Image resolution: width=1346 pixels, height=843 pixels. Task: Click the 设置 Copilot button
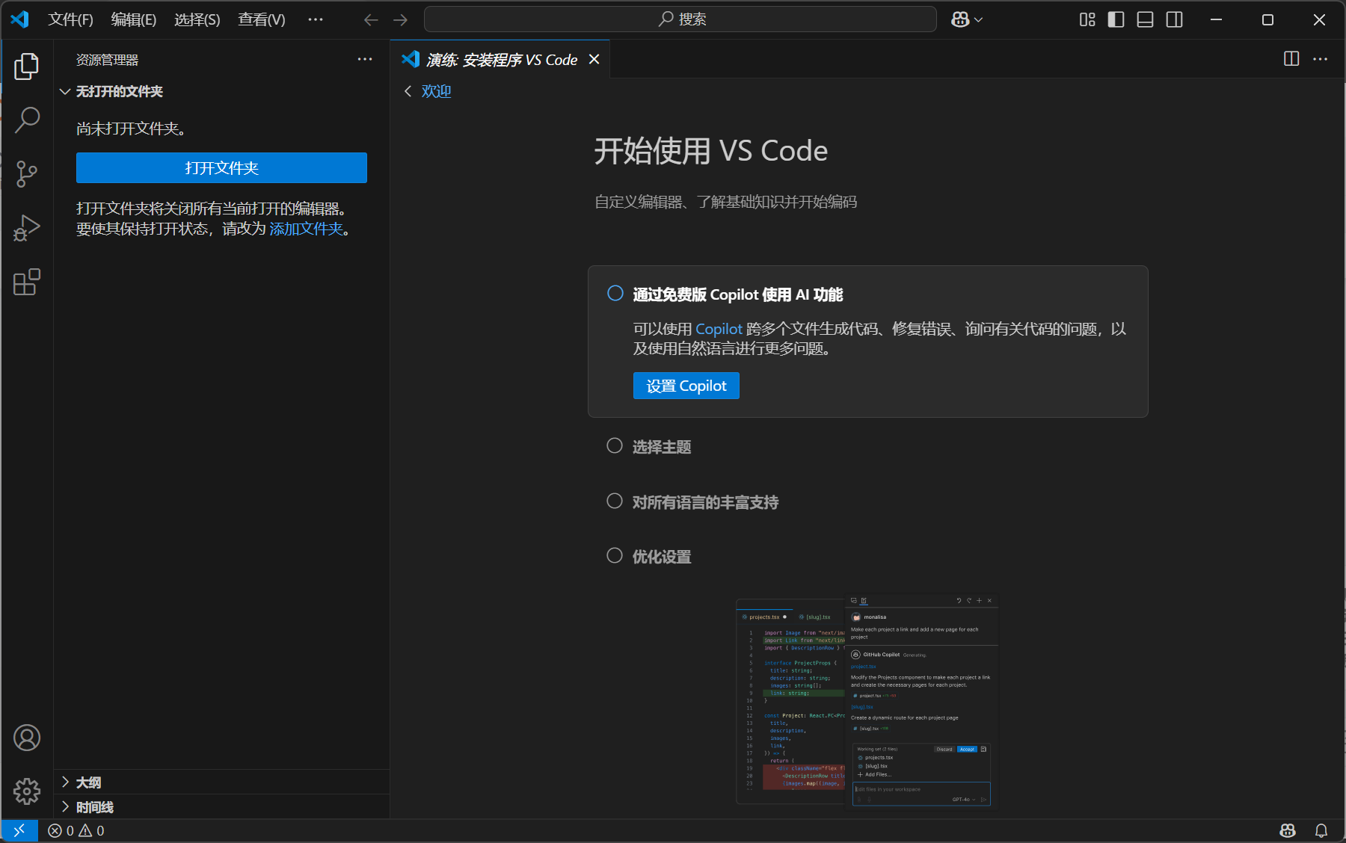686,386
